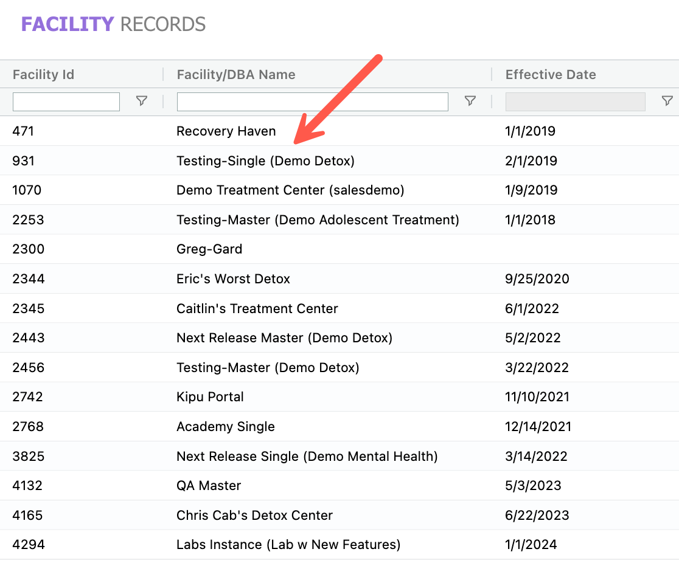Open Testing-Single (Demo Detox) facility
679x563 pixels.
tap(265, 161)
